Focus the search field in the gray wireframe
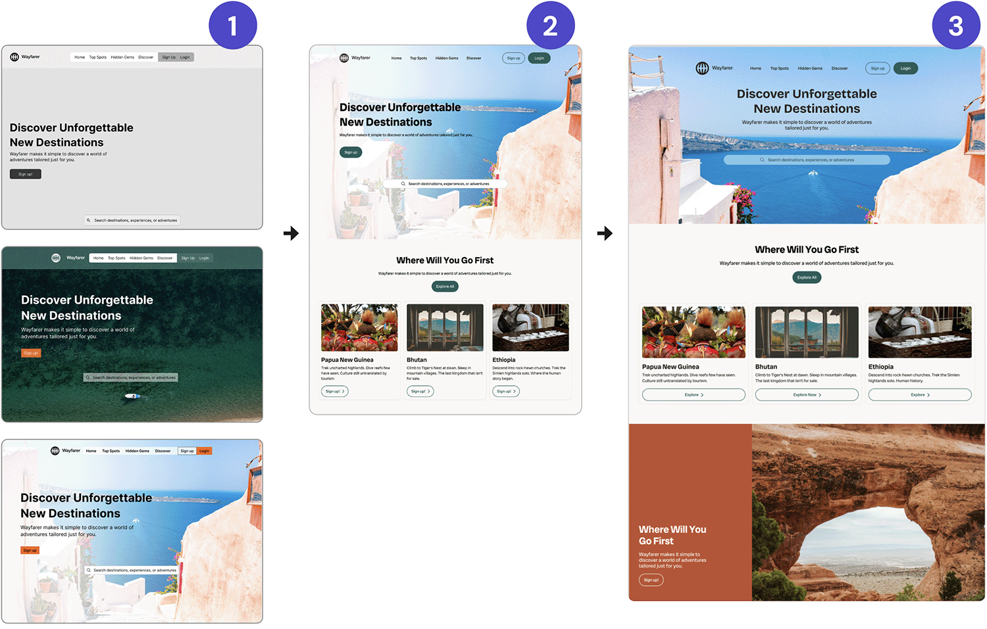The image size is (987, 629). pyautogui.click(x=132, y=220)
